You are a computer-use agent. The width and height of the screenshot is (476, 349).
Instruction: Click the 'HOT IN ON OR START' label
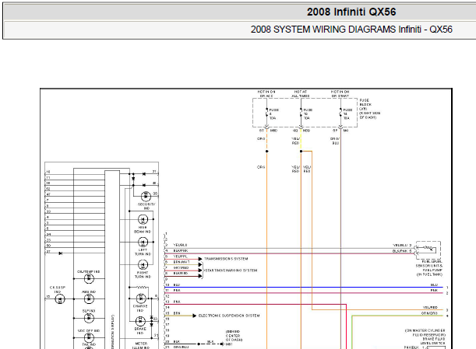(x=340, y=93)
